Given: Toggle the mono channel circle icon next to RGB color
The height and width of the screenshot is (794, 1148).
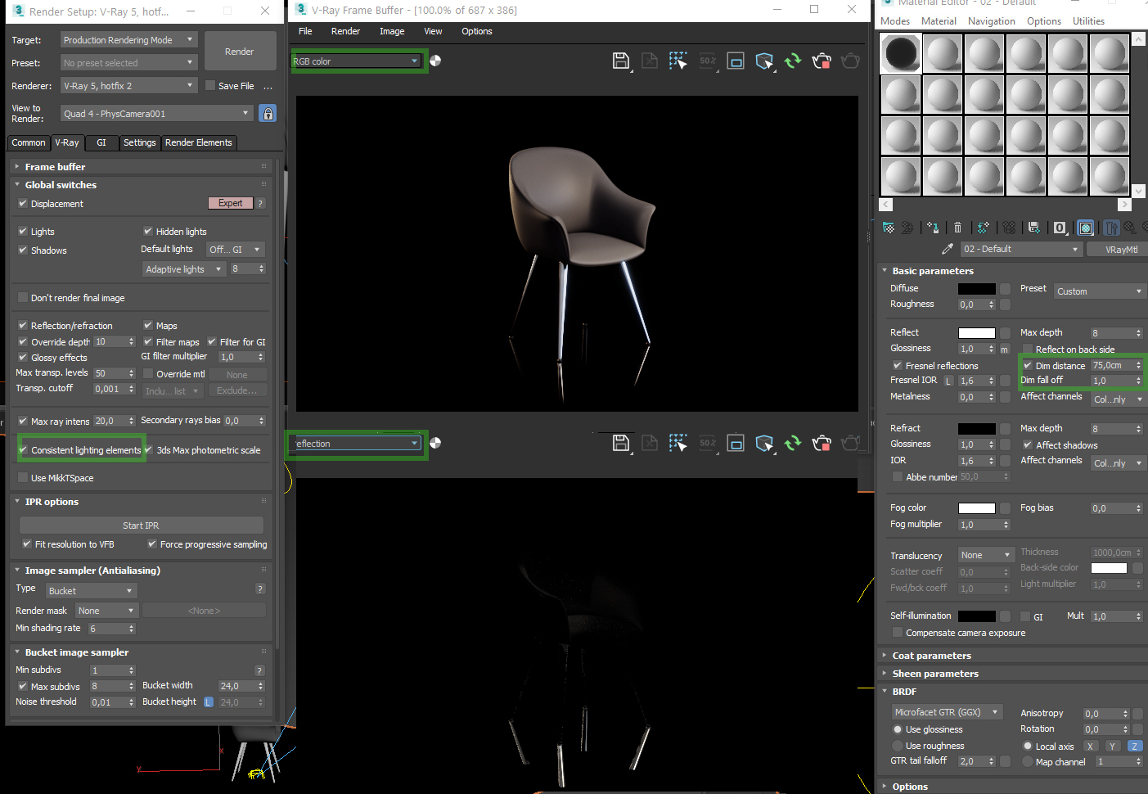Looking at the screenshot, I should (x=435, y=61).
